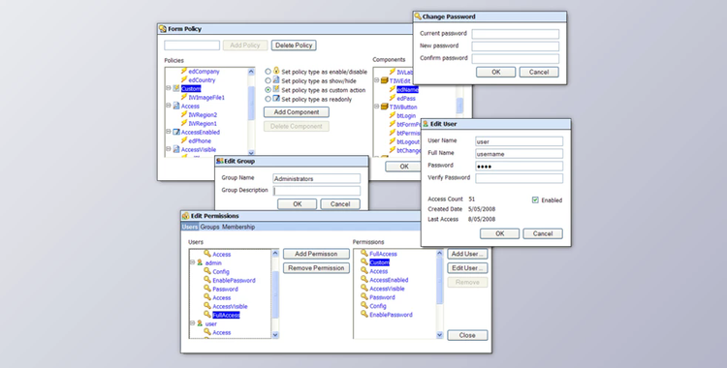Click the key icon beside Password in Permissions list
The width and height of the screenshot is (727, 368).
[364, 296]
